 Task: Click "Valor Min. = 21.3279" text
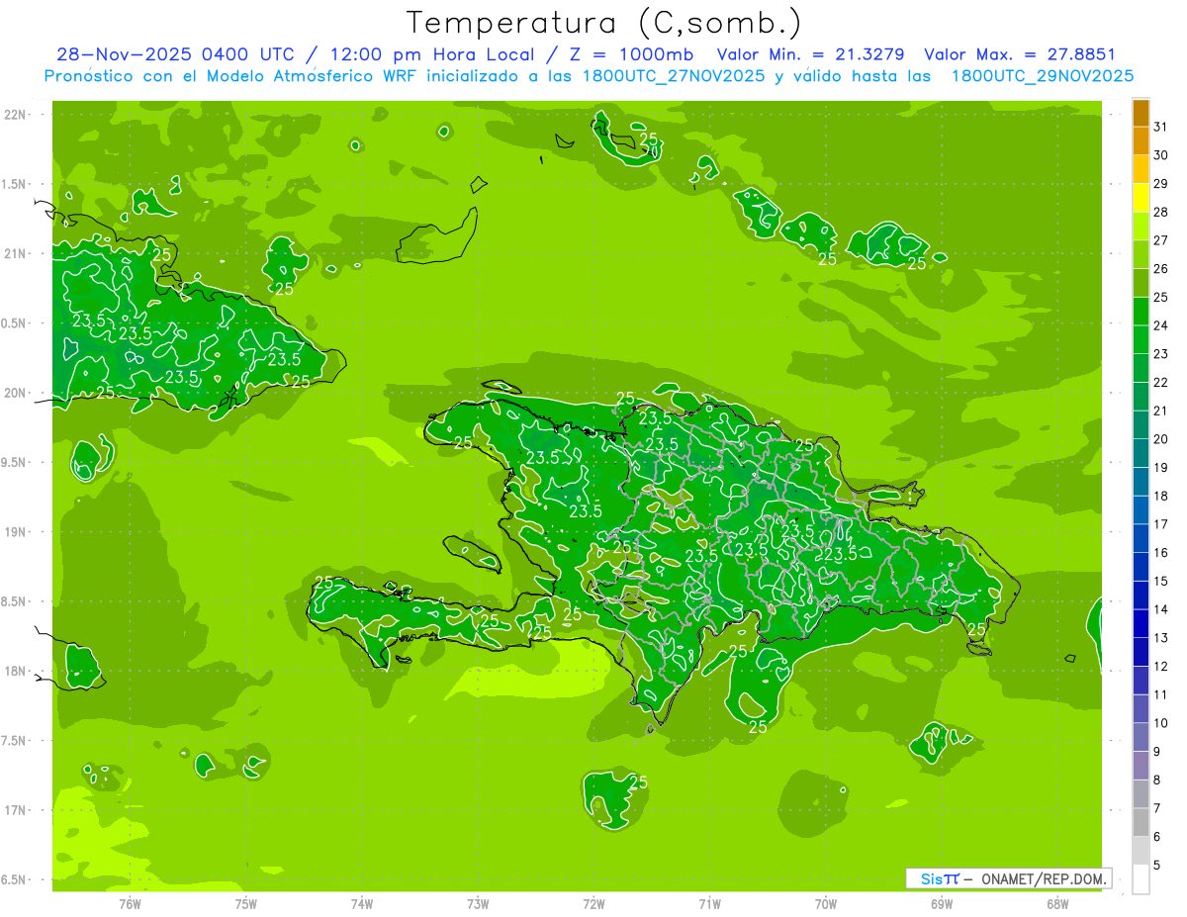pos(810,54)
